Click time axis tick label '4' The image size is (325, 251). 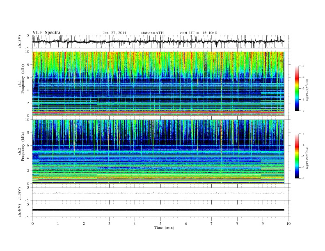[135, 224]
